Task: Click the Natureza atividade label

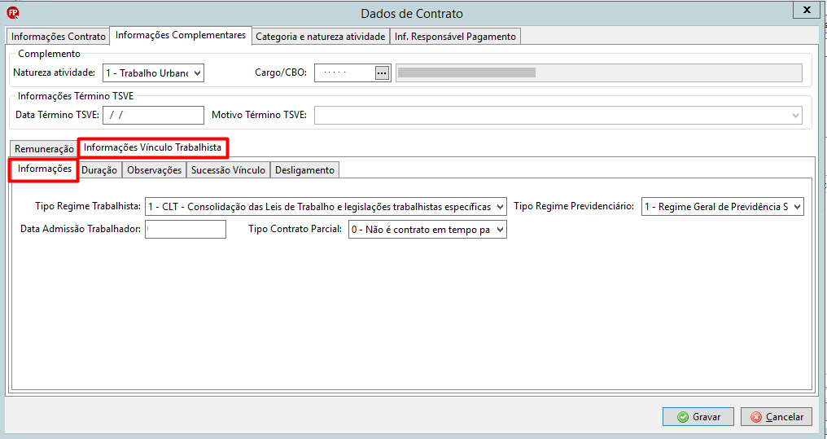Action: pyautogui.click(x=54, y=72)
